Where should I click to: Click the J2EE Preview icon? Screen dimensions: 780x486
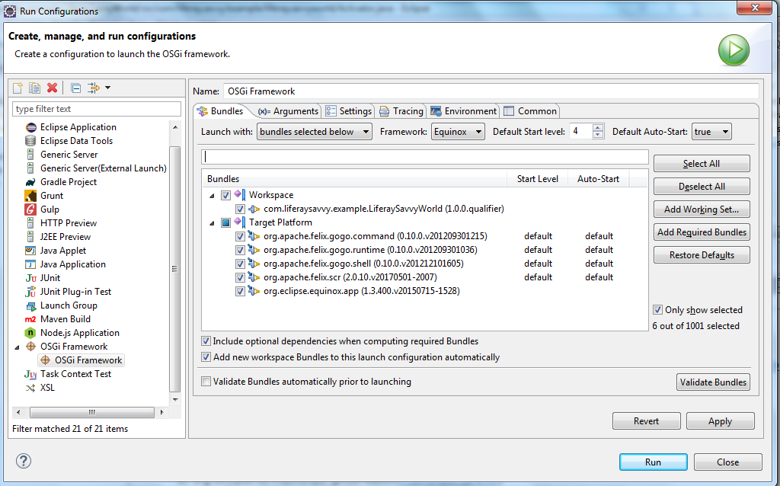point(30,237)
